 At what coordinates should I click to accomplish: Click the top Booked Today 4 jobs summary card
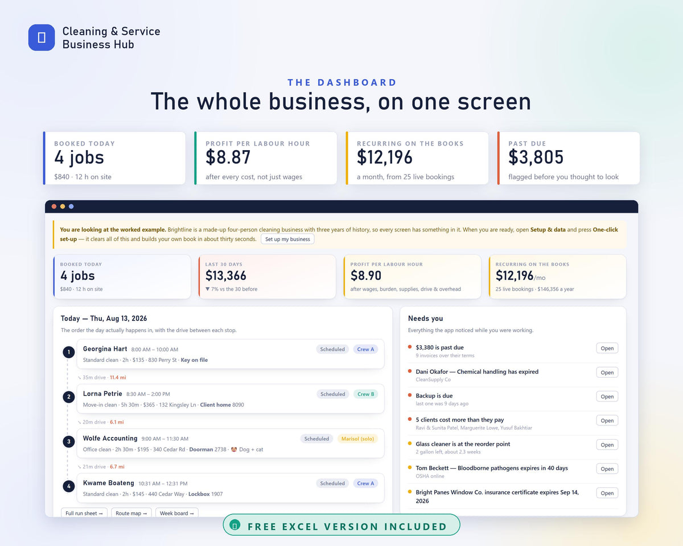point(114,158)
